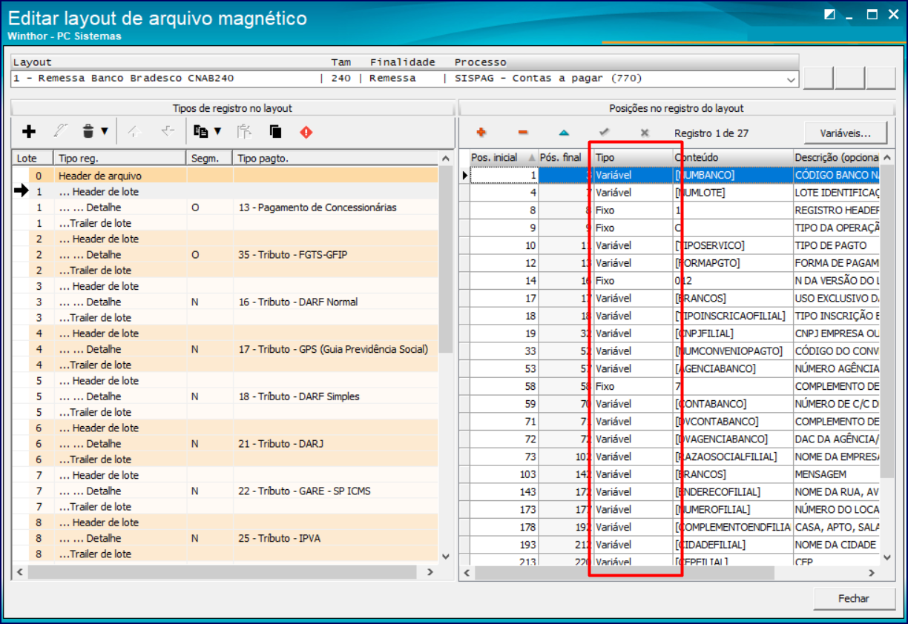The height and width of the screenshot is (624, 908).
Task: Click the Tipo column header
Action: [632, 158]
